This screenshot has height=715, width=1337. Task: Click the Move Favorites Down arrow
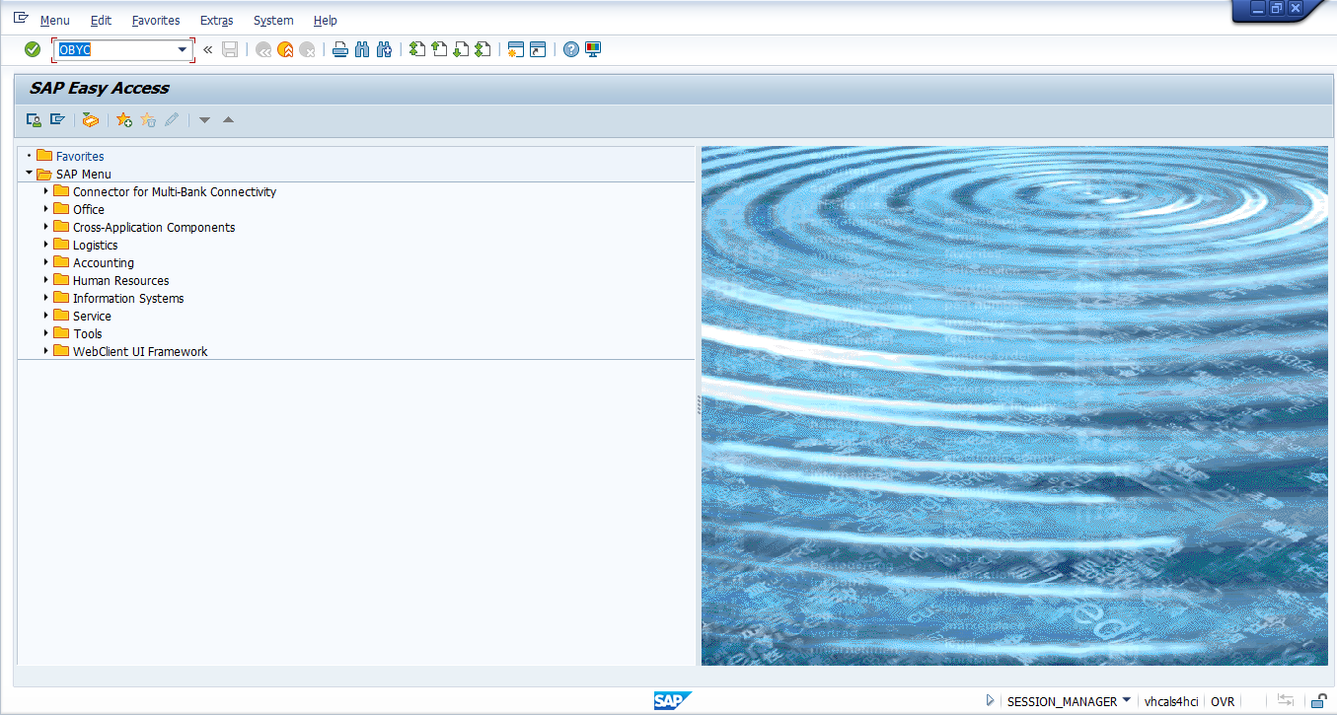point(205,120)
